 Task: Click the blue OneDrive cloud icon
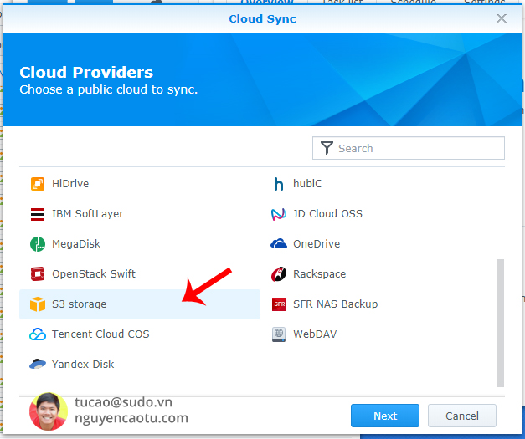279,243
